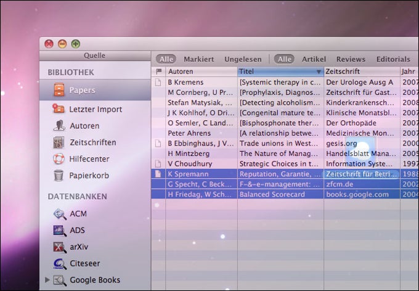This screenshot has height=291, width=419.
Task: Select the arXiv database entry
Action: (95, 247)
